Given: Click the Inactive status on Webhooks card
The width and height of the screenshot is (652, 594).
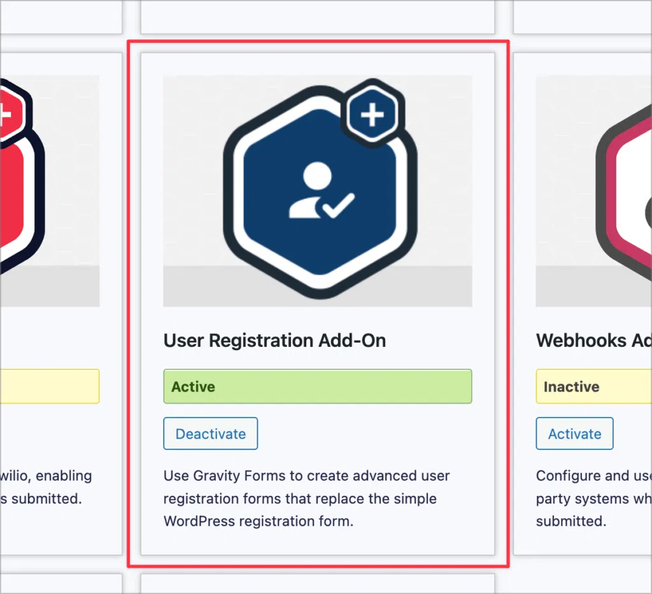Looking at the screenshot, I should pyautogui.click(x=594, y=386).
